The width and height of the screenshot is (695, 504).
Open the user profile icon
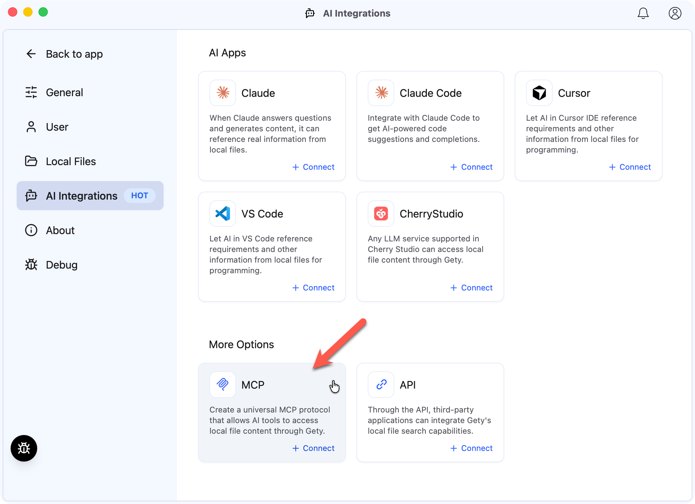(674, 13)
